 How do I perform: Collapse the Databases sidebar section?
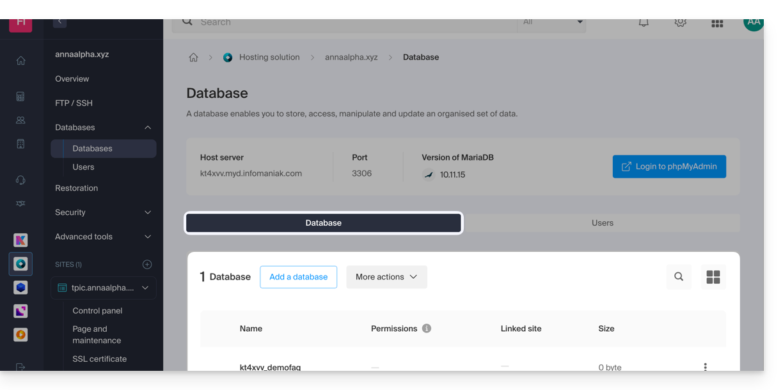148,127
